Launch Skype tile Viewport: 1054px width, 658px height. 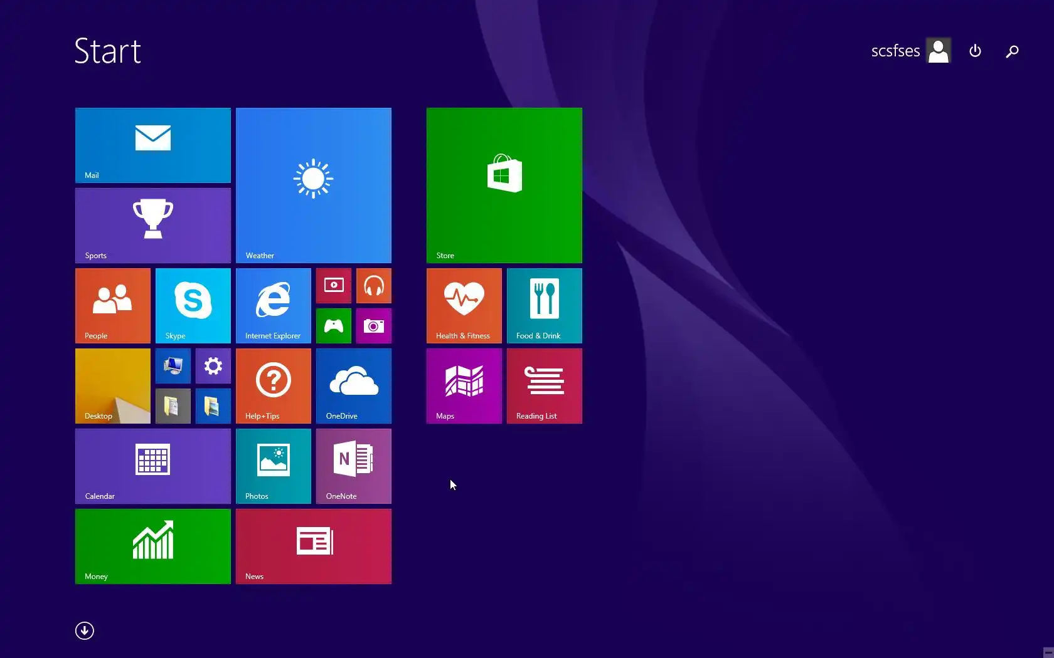coord(193,306)
